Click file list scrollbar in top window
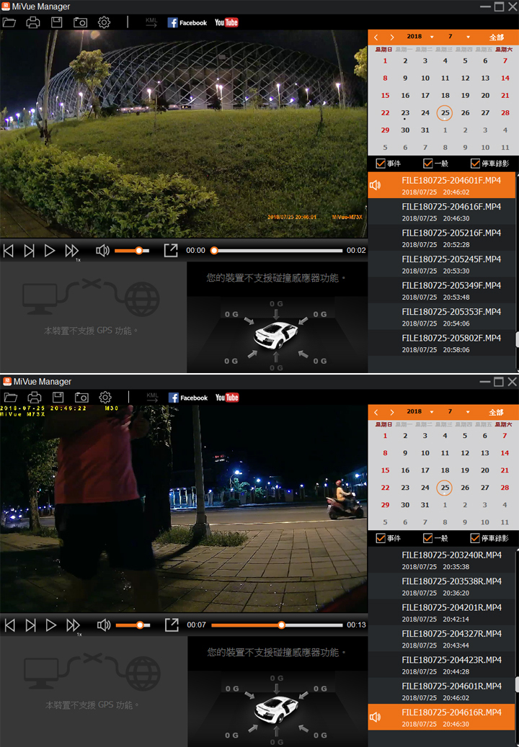The image size is (519, 747). [x=517, y=339]
